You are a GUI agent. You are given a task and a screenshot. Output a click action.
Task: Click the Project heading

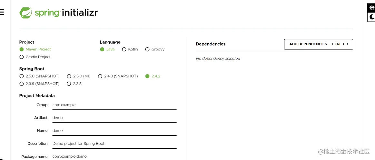[27, 42]
